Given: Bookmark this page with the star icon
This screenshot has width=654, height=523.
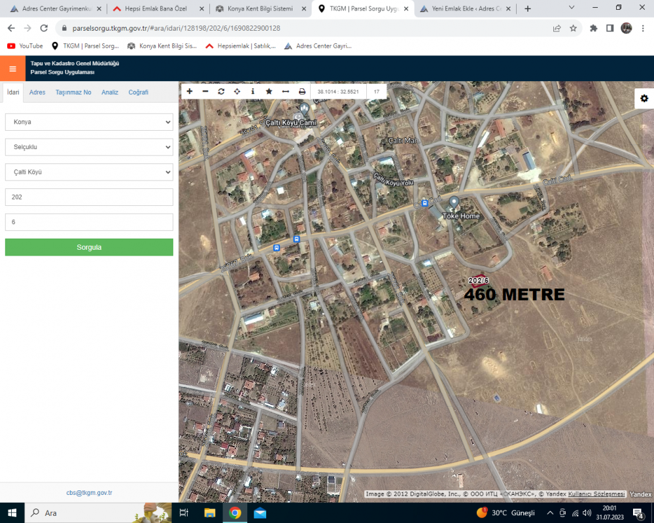Looking at the screenshot, I should 573,28.
